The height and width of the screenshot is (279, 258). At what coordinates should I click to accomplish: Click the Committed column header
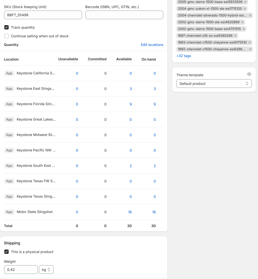[97, 59]
